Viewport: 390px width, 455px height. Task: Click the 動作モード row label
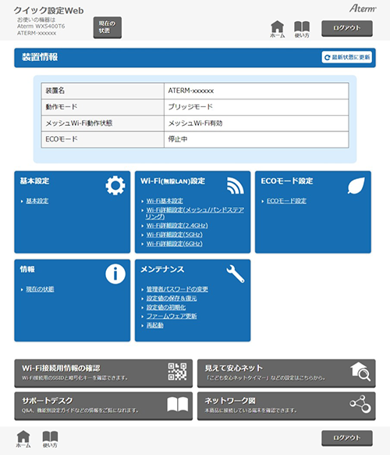(62, 107)
